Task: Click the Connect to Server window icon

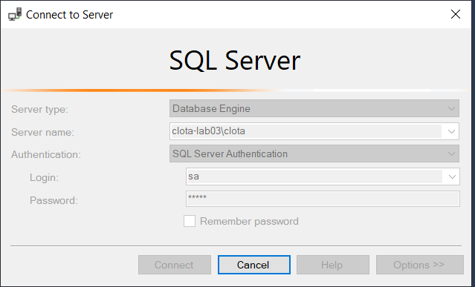Action: (15, 14)
